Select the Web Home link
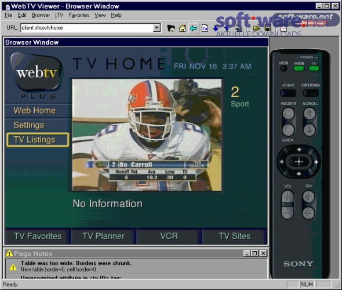342x290 pixels. pos(35,111)
